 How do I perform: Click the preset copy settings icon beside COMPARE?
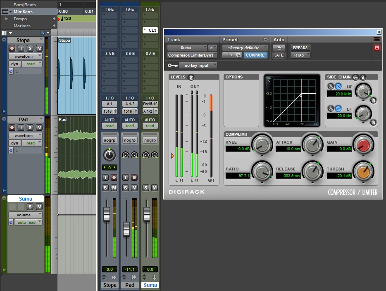(238, 55)
